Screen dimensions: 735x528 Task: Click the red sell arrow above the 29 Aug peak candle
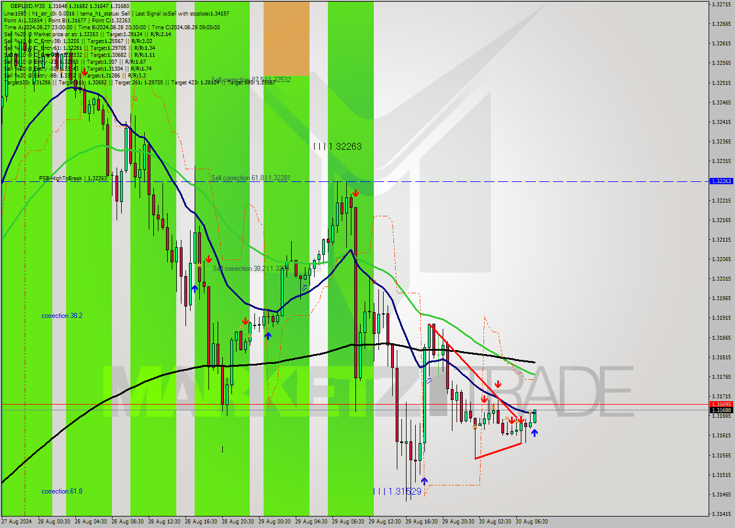pos(356,193)
